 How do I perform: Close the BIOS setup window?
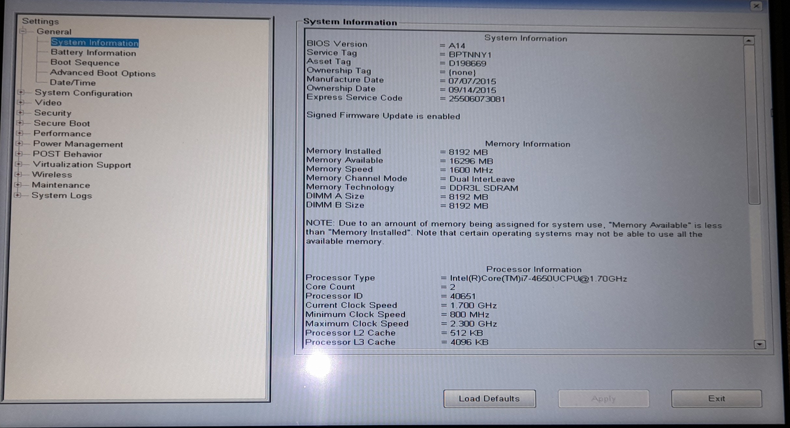coord(756,6)
